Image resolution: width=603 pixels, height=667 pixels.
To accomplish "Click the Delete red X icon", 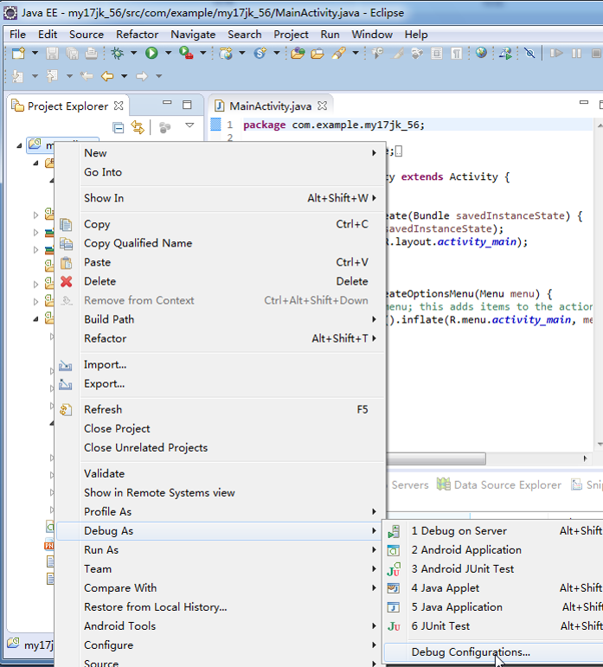I will [x=67, y=282].
